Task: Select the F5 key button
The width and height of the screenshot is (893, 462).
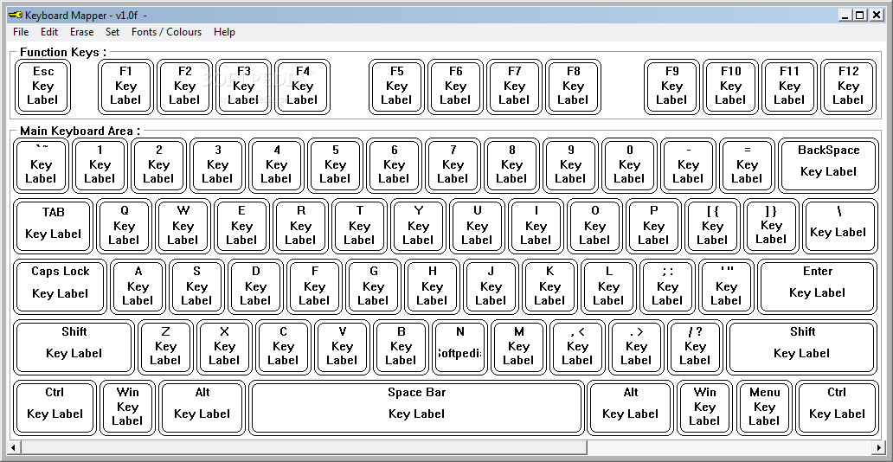Action: 396,87
